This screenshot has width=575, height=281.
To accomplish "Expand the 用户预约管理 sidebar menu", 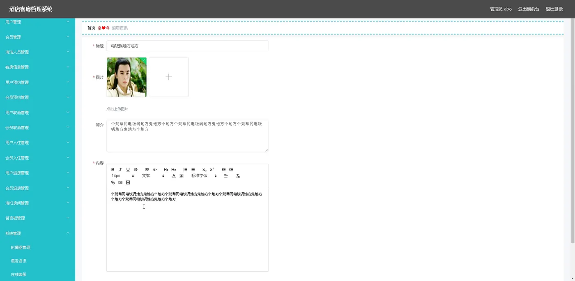I will (37, 82).
